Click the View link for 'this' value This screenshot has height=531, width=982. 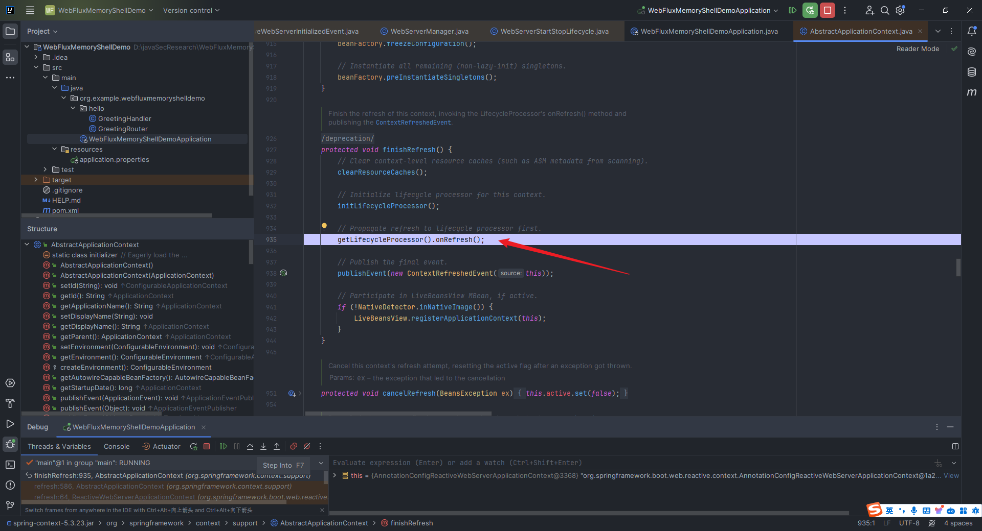pos(951,475)
